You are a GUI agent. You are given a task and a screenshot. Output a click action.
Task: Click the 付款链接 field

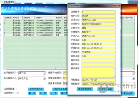[99, 84]
